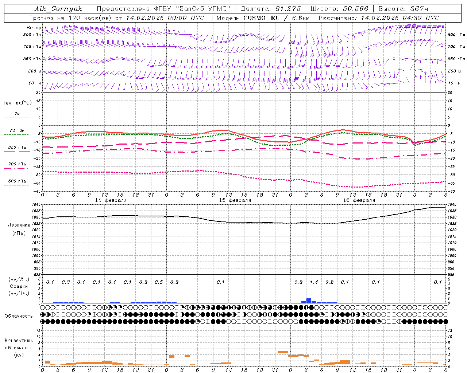Click the date label '16 февраля'
The height and width of the screenshot is (373, 467).
coord(359,200)
